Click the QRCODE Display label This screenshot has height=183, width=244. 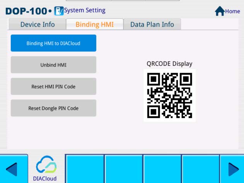[169, 64]
